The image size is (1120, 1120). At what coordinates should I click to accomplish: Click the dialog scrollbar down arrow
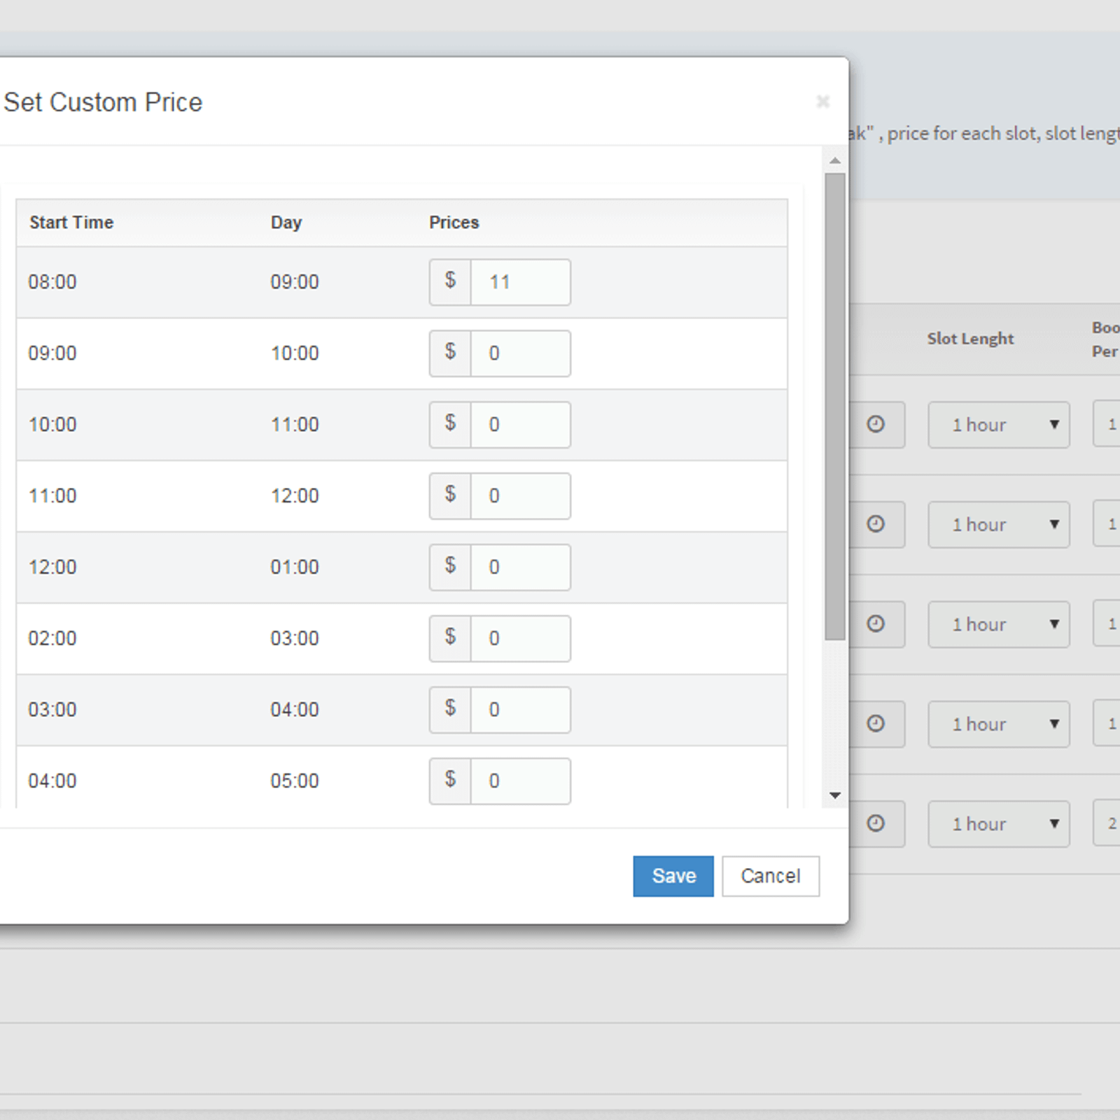[x=836, y=796]
